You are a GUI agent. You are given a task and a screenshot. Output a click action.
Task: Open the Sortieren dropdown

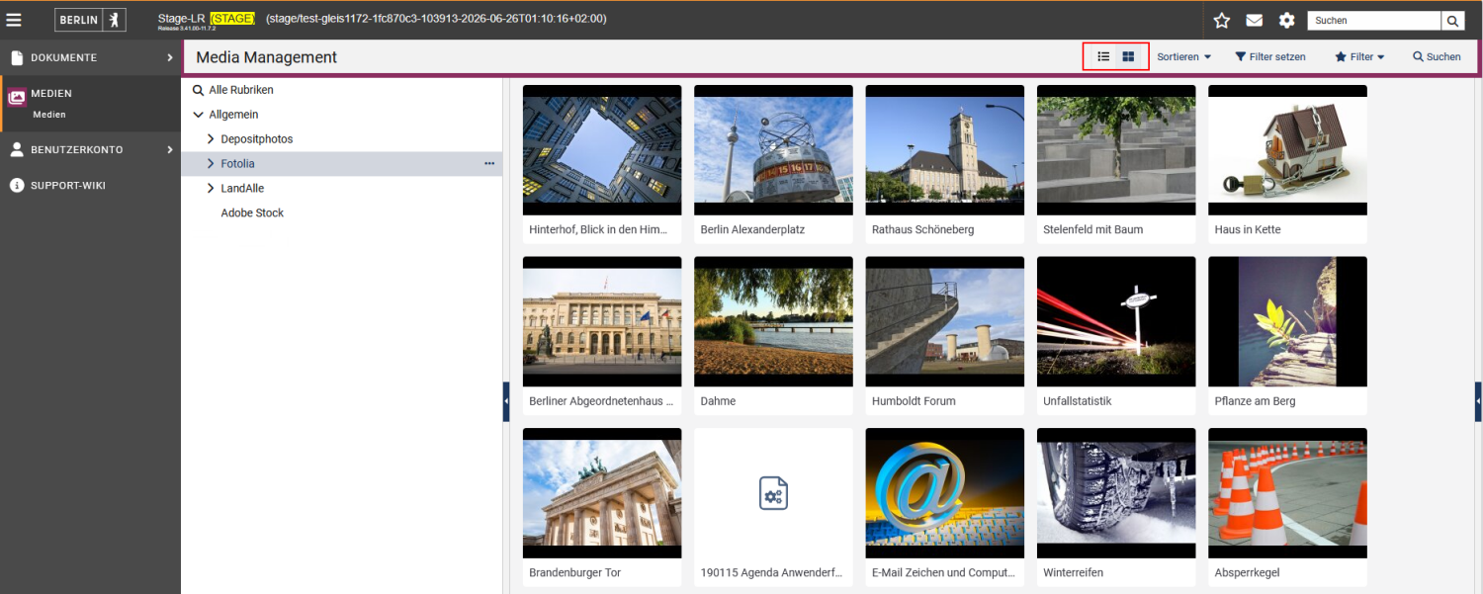click(1184, 56)
